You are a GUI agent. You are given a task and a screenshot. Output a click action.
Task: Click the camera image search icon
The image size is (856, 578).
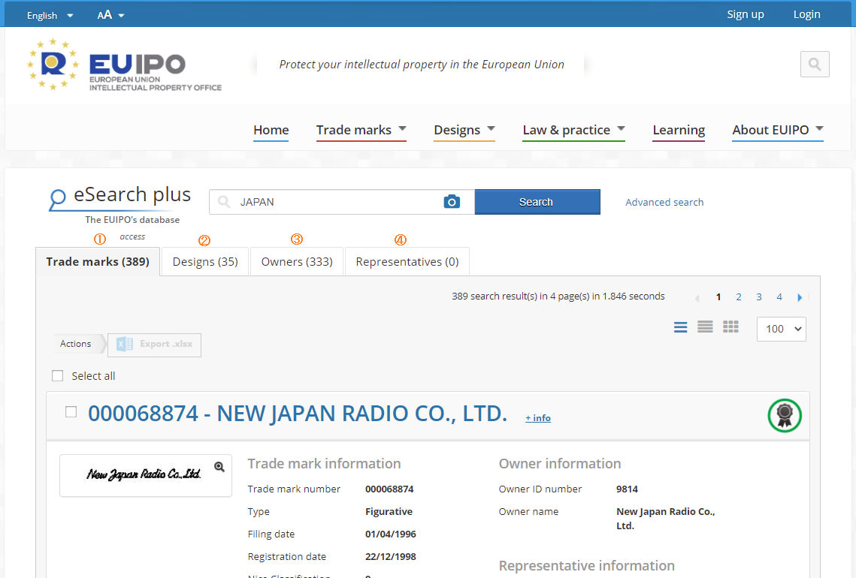(452, 202)
